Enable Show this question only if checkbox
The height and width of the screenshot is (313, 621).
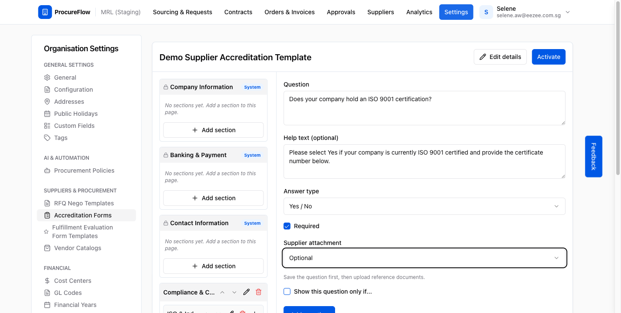287,291
